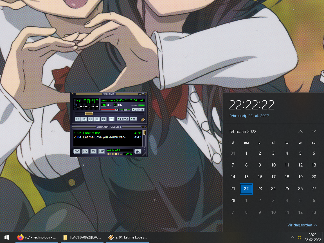Open the playlist SEL menu button
The width and height of the screenshot is (324, 243).
93,151
